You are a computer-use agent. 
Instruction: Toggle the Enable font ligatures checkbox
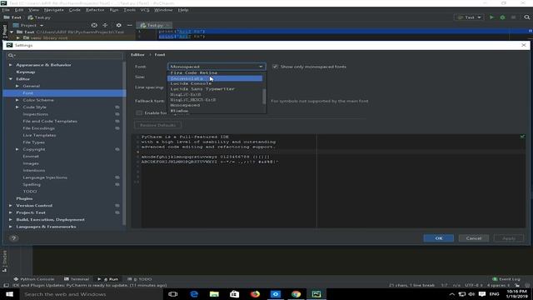pos(139,112)
